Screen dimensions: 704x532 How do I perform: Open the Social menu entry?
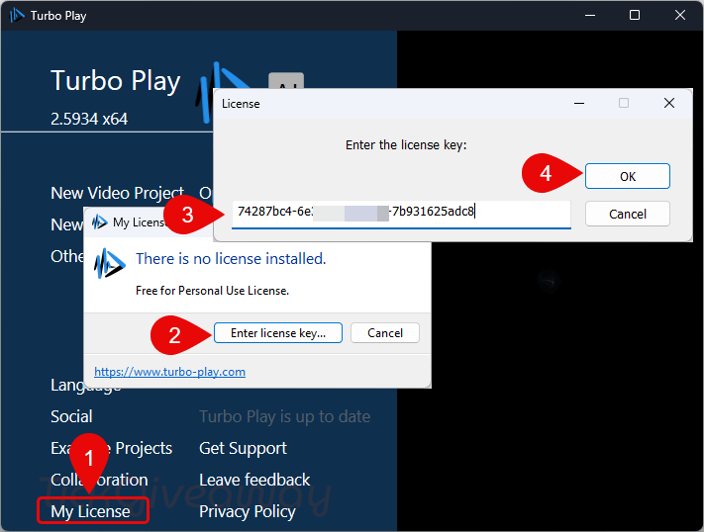pos(72,416)
